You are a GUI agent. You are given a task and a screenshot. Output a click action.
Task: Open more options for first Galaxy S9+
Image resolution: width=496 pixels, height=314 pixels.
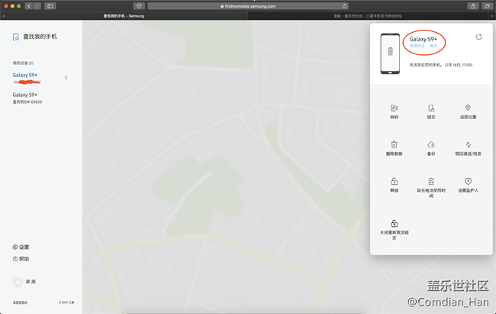66,77
